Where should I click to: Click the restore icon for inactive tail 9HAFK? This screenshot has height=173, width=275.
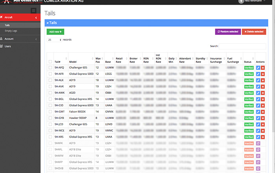pos(258,143)
